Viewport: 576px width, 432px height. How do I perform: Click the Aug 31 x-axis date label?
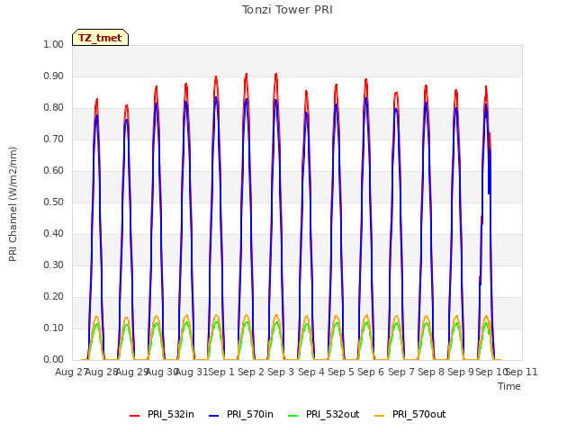click(192, 372)
